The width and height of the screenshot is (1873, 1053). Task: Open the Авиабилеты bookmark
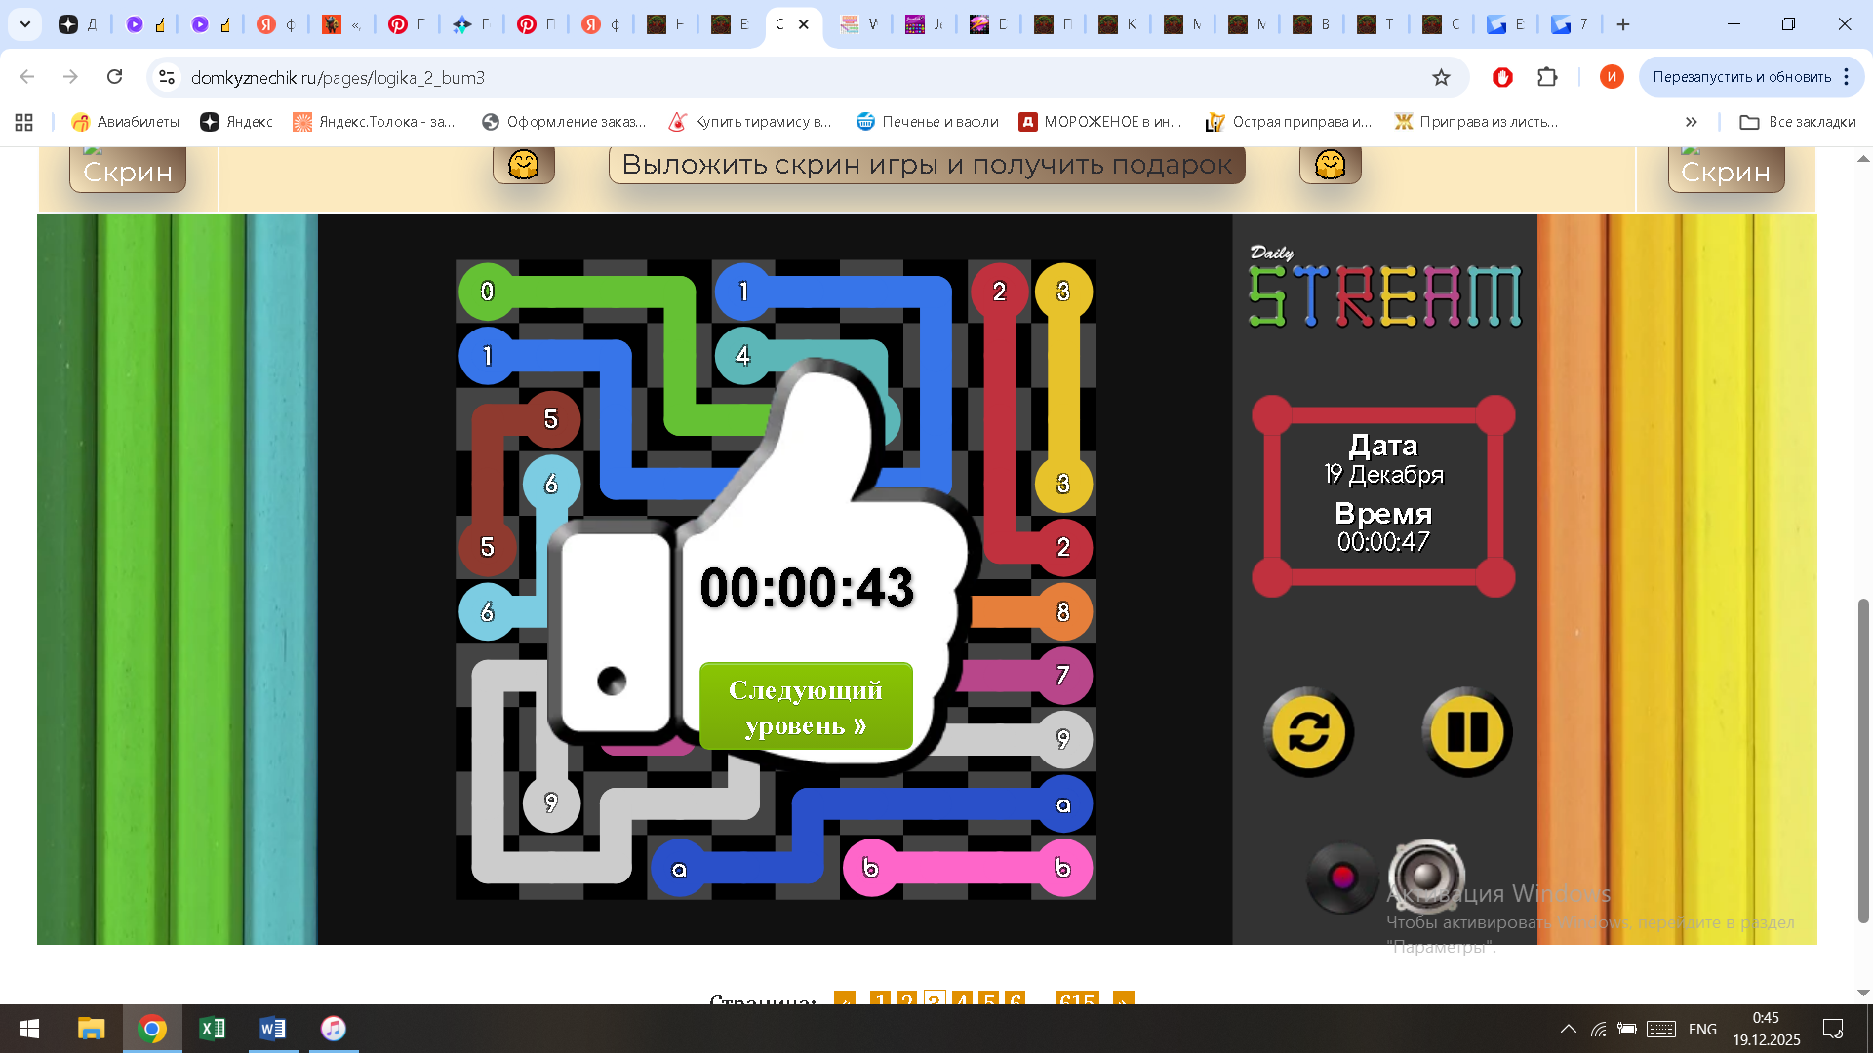(x=125, y=122)
